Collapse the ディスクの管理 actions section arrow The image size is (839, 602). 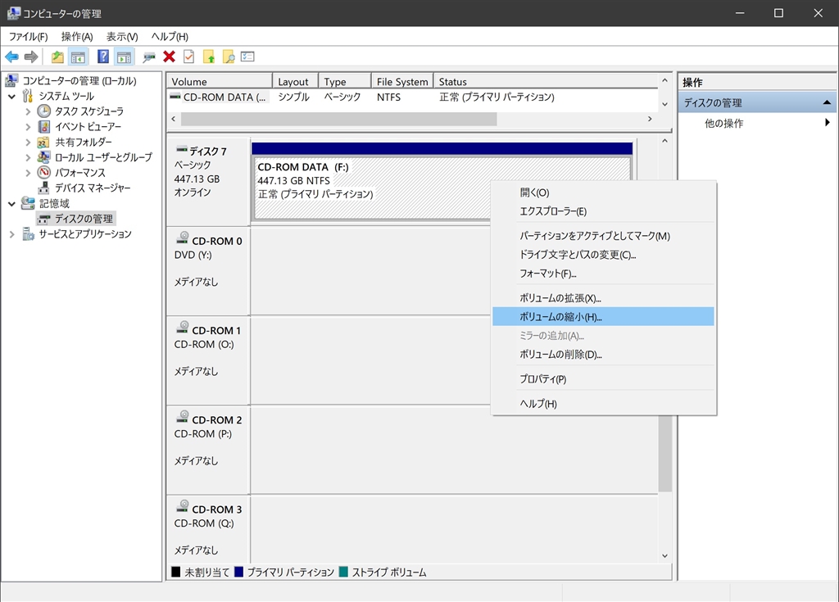pos(827,102)
